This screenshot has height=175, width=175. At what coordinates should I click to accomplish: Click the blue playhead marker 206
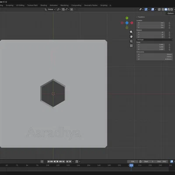(131, 165)
